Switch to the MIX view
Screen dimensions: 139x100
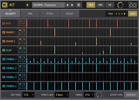(100, 5)
